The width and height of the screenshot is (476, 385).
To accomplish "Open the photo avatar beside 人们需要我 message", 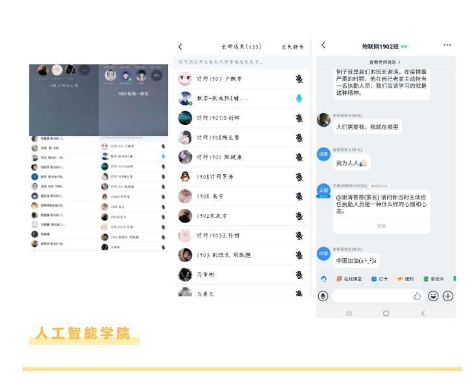I will point(323,120).
